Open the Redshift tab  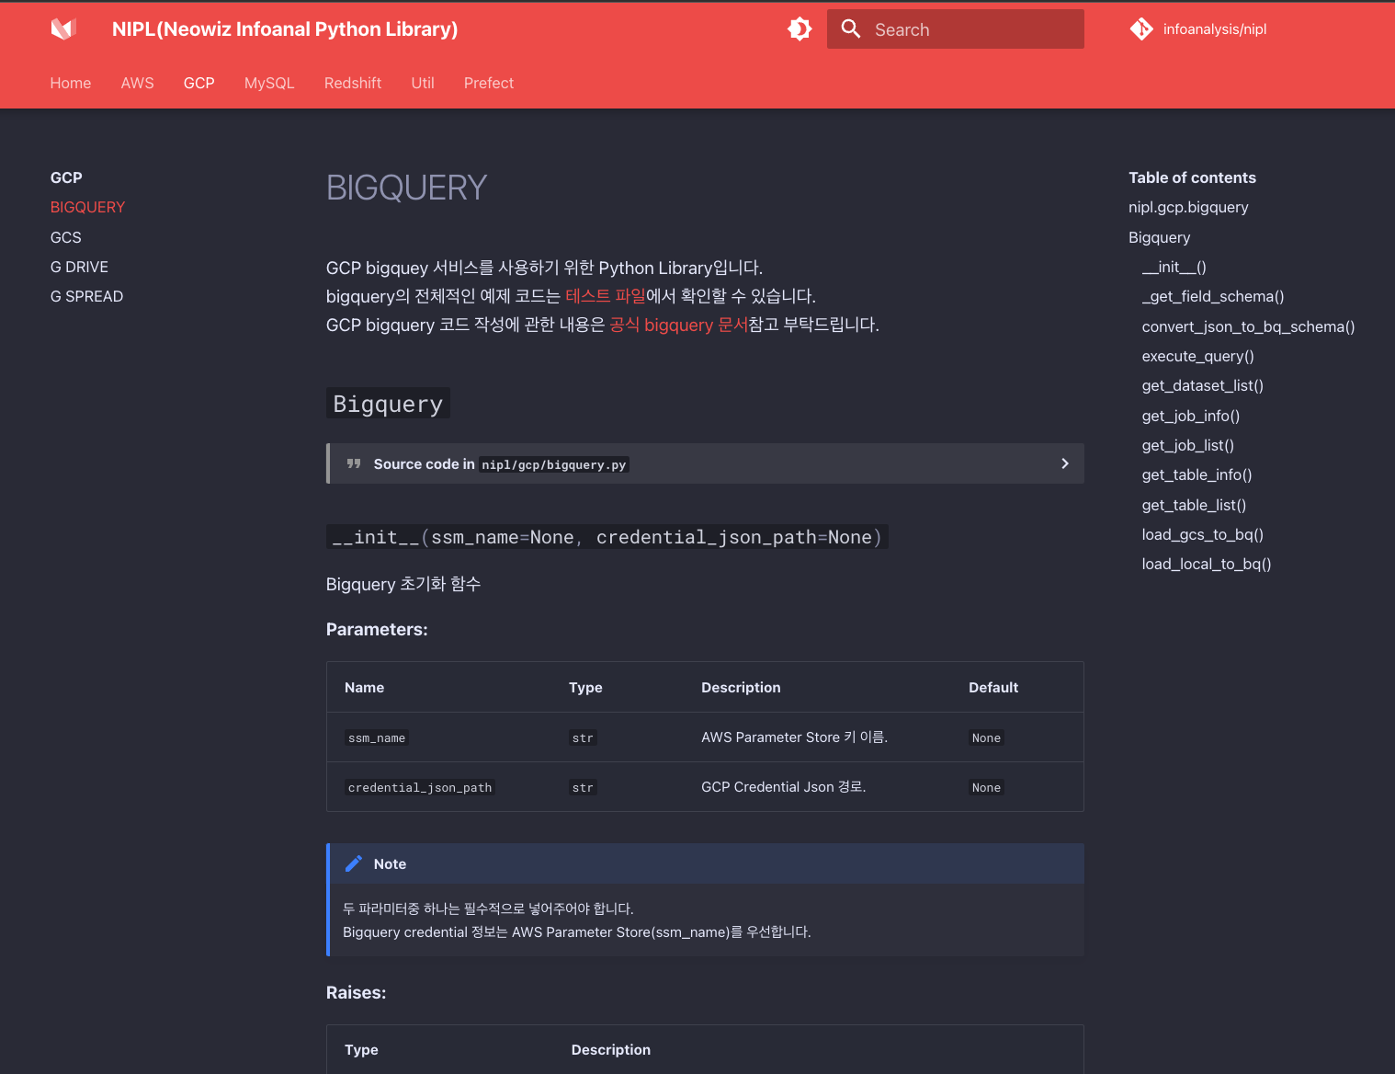point(353,83)
